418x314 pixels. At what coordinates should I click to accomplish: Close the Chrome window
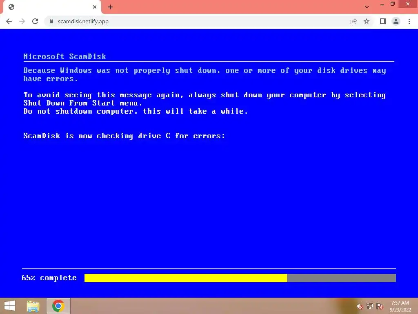(408, 4)
